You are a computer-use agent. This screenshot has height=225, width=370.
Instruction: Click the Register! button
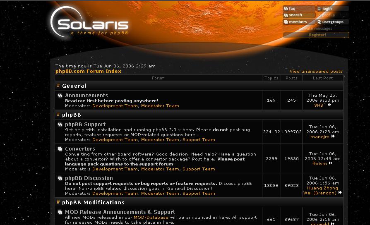pos(316,35)
